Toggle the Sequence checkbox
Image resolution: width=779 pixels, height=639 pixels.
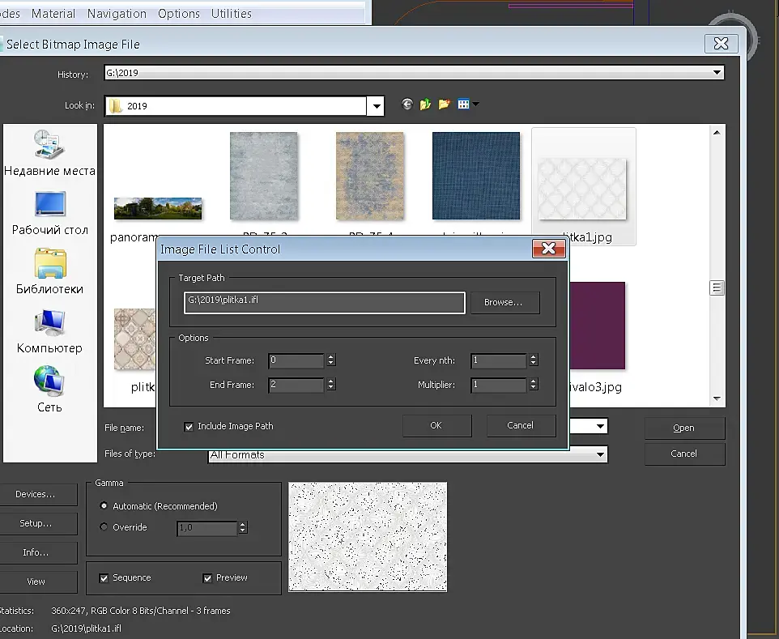tap(104, 578)
